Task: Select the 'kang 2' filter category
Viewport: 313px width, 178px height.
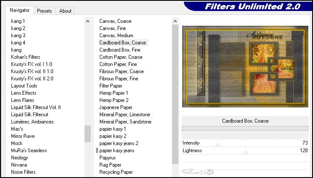Action: click(18, 28)
